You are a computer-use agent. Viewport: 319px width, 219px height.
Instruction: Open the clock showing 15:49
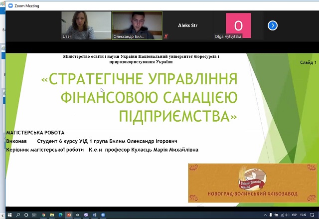[x=303, y=215]
